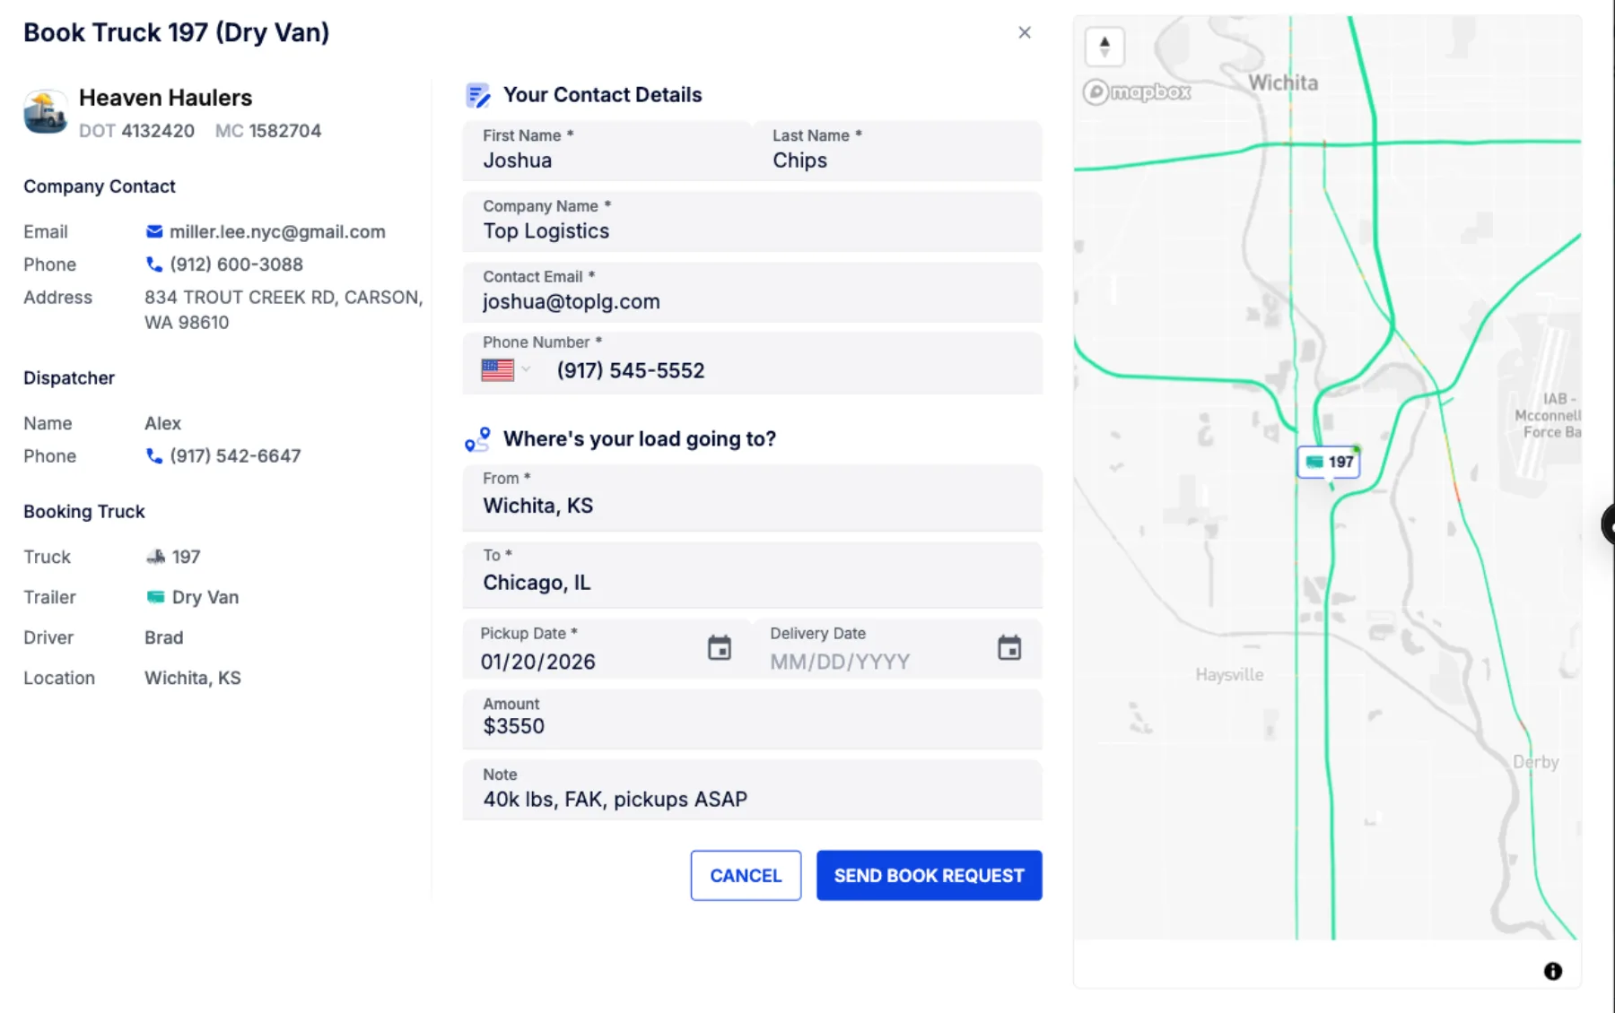Open the US flag country code dropdown
This screenshot has width=1615, height=1013.
click(x=507, y=369)
